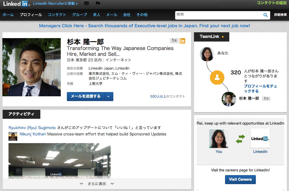This screenshot has height=191, width=289.
Task: Expand さらに表示 to show more activity
Action: (x=96, y=183)
